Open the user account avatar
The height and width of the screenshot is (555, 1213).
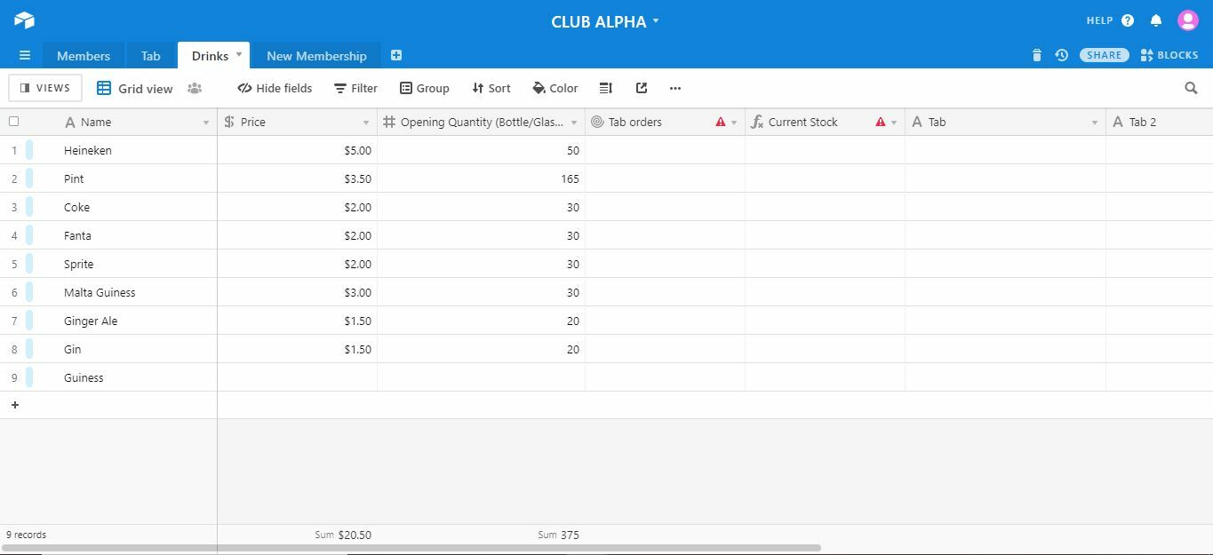click(1188, 20)
